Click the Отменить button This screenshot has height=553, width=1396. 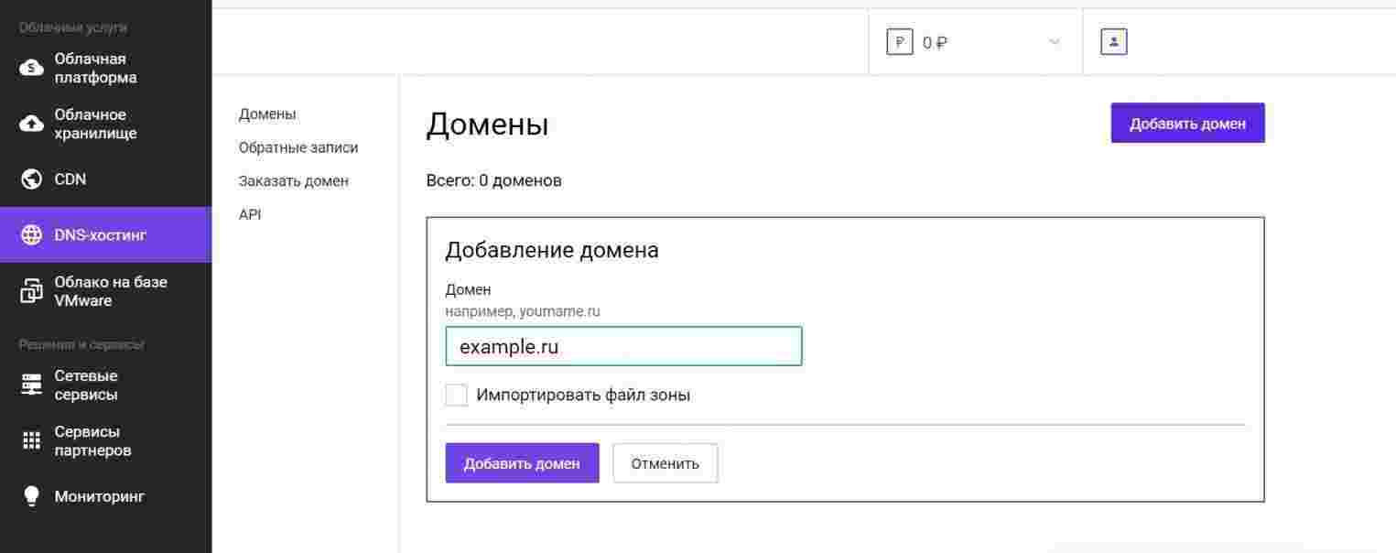[x=665, y=463]
